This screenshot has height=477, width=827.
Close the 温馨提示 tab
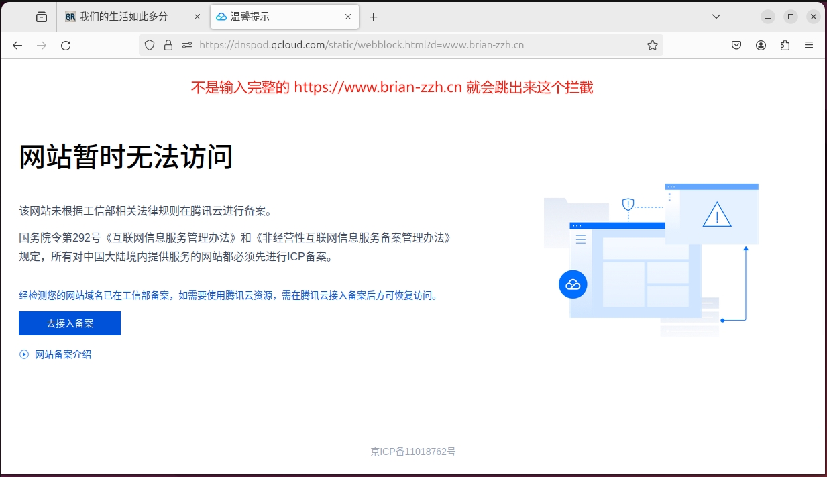click(x=348, y=17)
